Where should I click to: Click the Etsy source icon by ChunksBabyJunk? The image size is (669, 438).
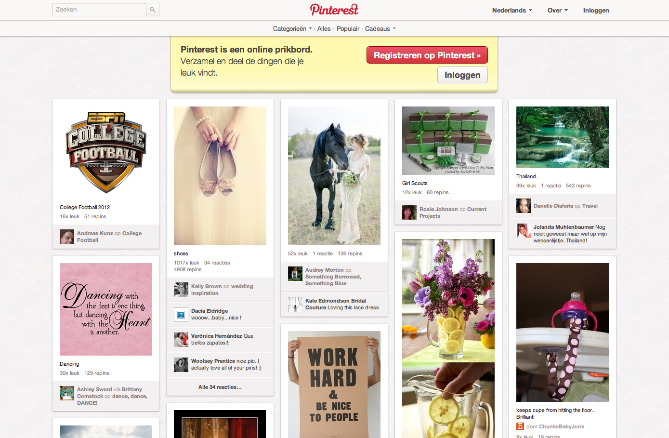point(520,426)
